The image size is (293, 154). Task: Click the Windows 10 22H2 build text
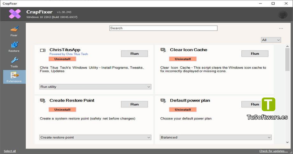52,17
